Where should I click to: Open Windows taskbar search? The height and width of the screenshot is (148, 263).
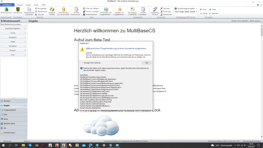click(10, 145)
